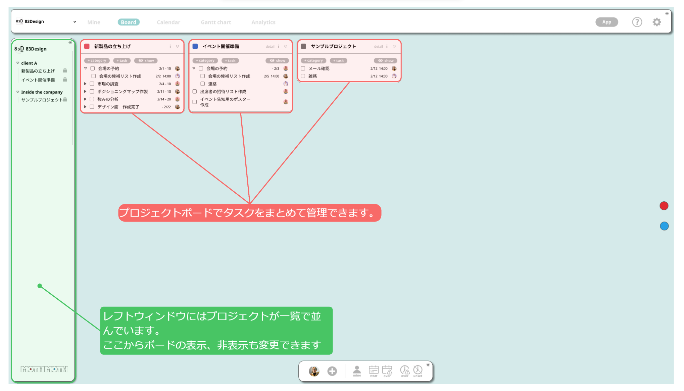
Task: Click the blue color square of イベント開催準備
Action: click(195, 46)
